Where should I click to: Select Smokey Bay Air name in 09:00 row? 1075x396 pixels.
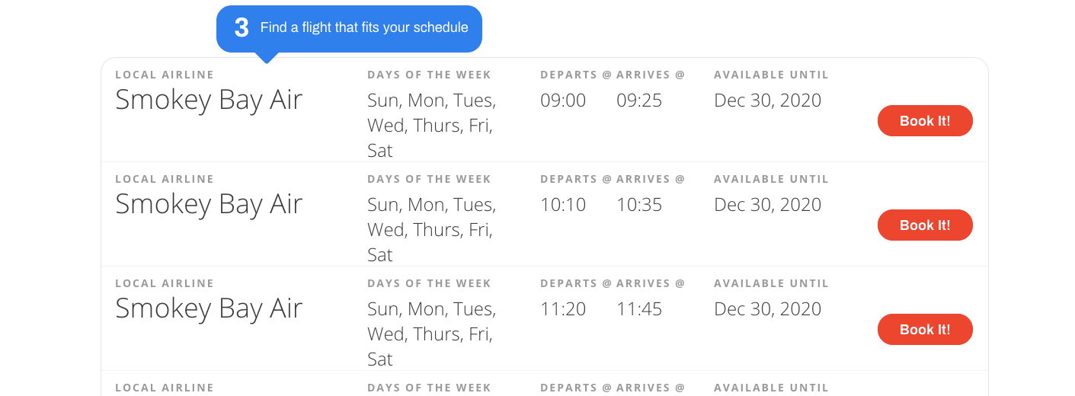coord(209,100)
